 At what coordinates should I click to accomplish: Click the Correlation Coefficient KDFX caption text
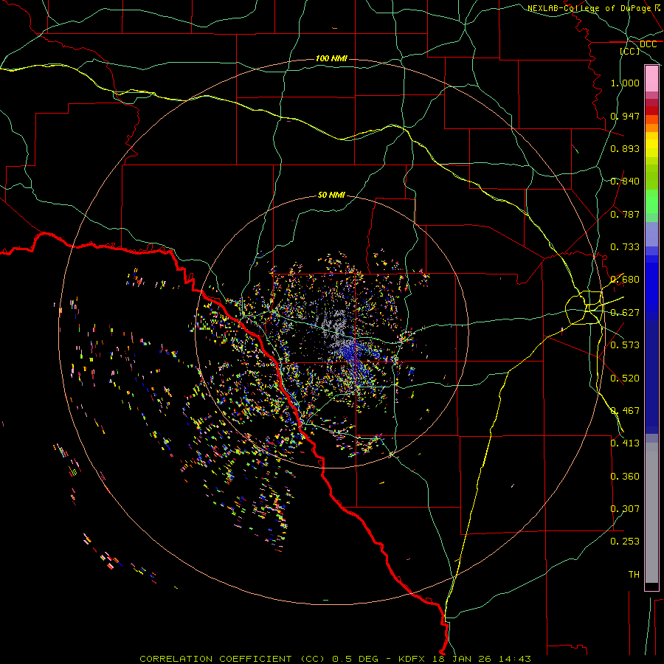pyautogui.click(x=335, y=659)
